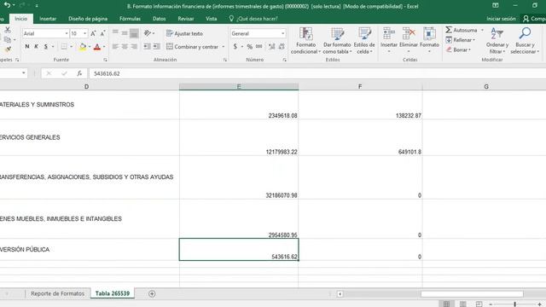Align text to top of cell
This screenshot has width=546, height=307.
point(115,33)
